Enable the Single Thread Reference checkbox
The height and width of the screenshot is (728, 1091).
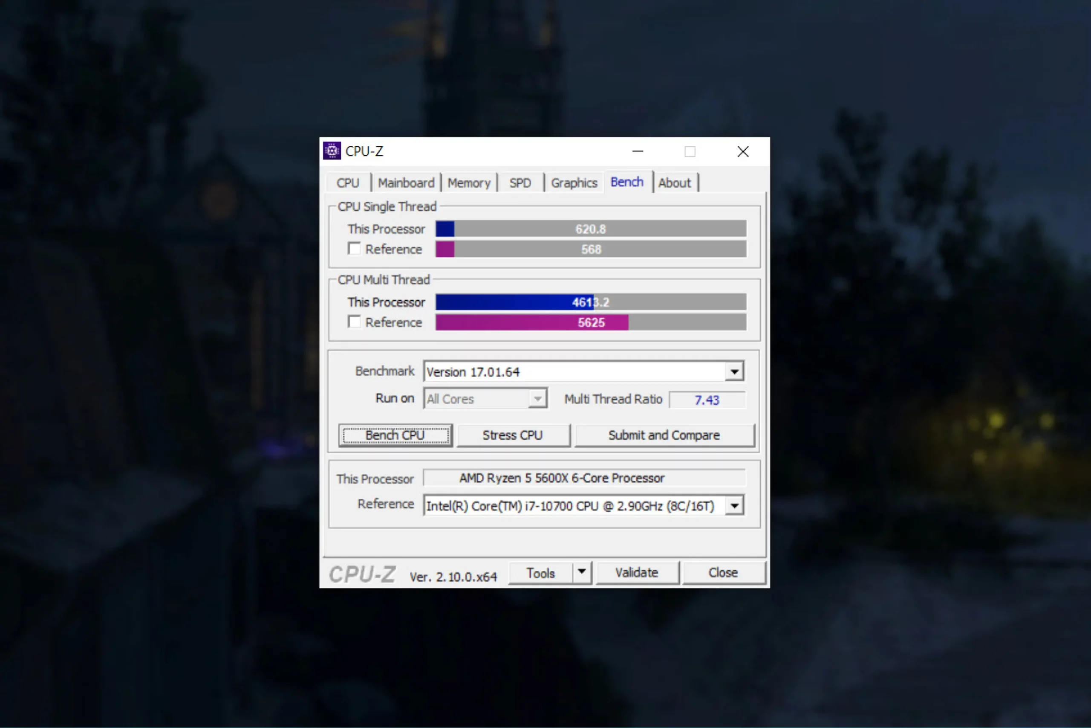point(355,249)
